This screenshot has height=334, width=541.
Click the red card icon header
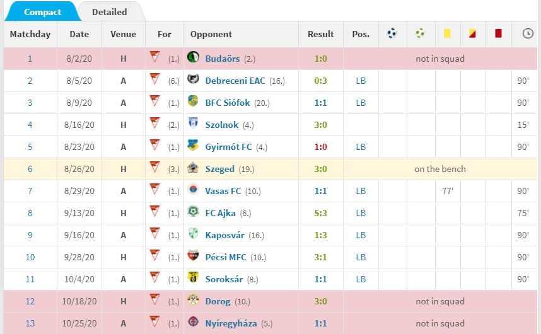(498, 33)
